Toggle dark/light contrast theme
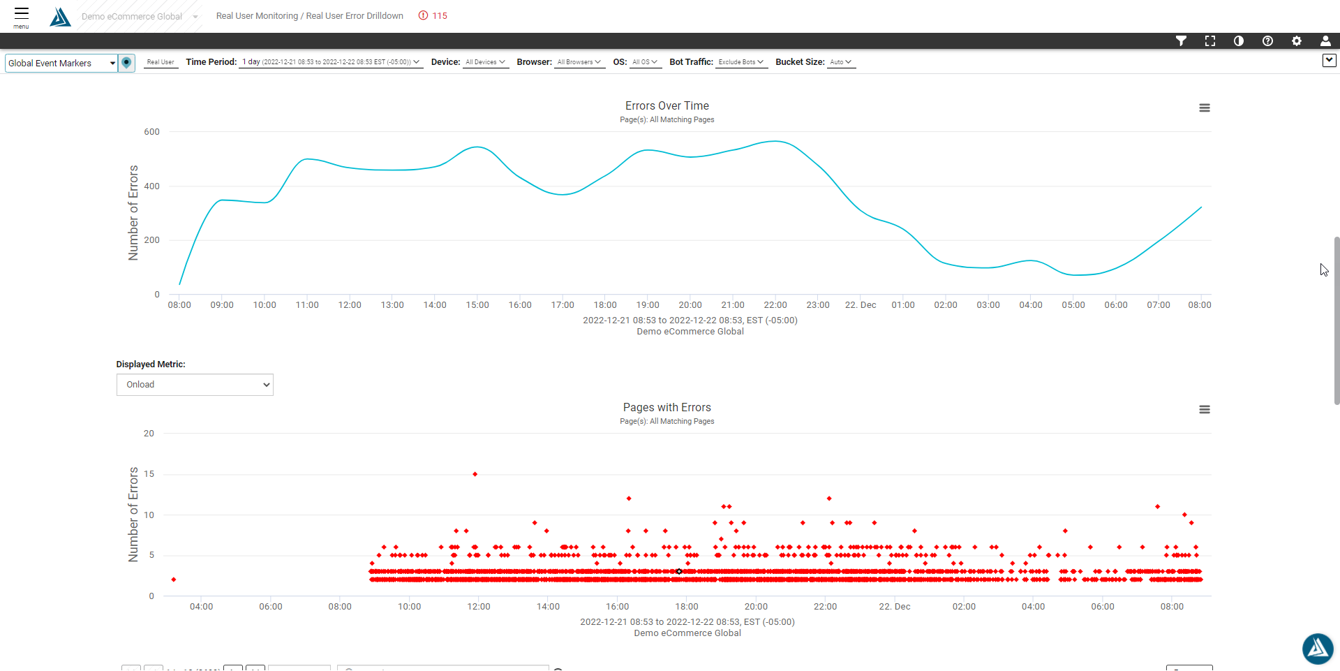Image resolution: width=1340 pixels, height=671 pixels. pos(1239,41)
